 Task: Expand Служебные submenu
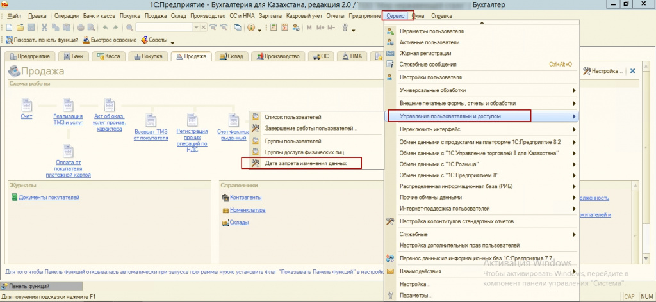click(574, 234)
